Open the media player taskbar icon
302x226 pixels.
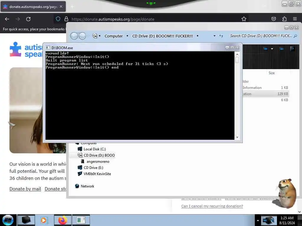tap(44, 220)
